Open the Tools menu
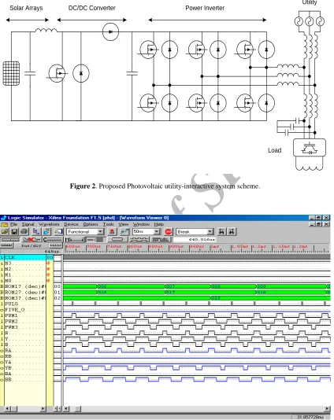This screenshot has width=334, height=420. (x=109, y=224)
